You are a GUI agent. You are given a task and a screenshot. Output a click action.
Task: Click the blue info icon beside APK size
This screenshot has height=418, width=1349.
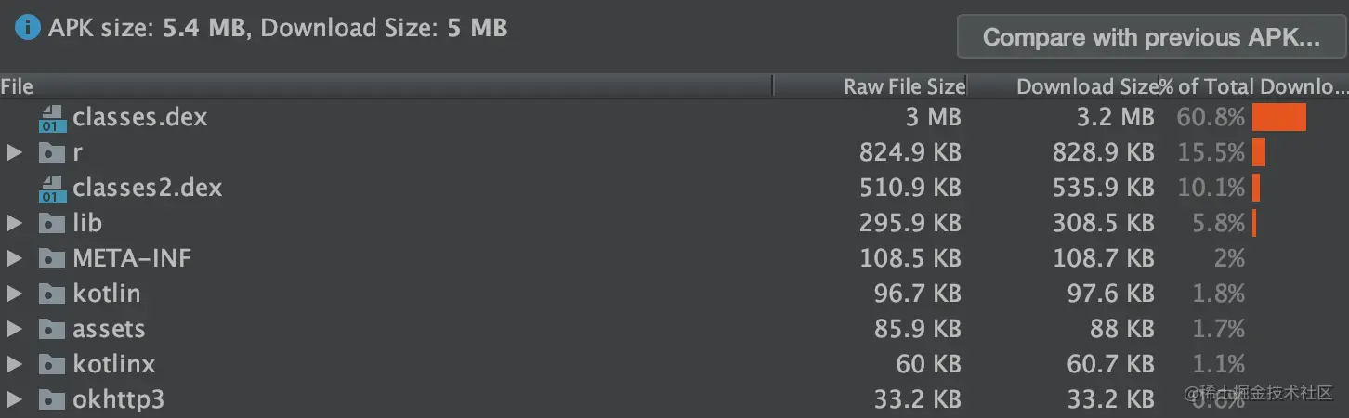(x=28, y=28)
